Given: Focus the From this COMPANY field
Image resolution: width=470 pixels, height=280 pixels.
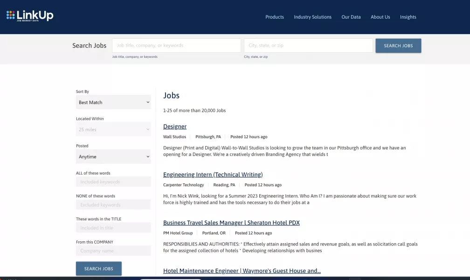Looking at the screenshot, I should pyautogui.click(x=113, y=251).
